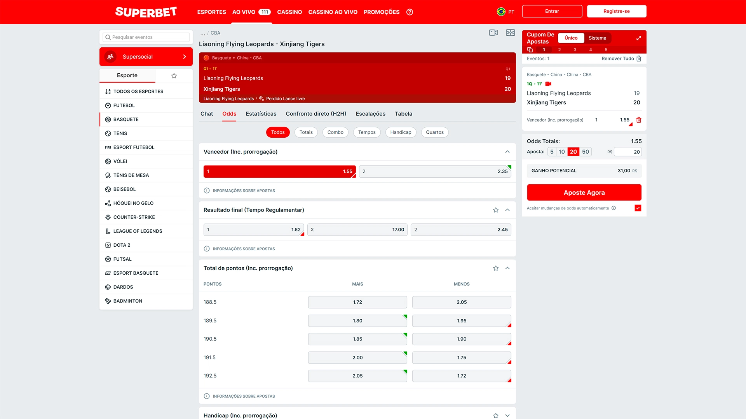746x419 pixels.
Task: Click the Superbet logo
Action: (x=146, y=12)
